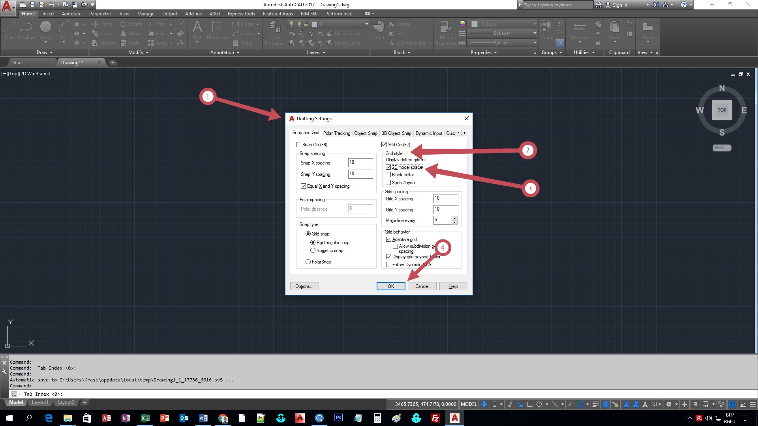
Task: Click Cancel in Drafting Settings
Action: pyautogui.click(x=422, y=286)
